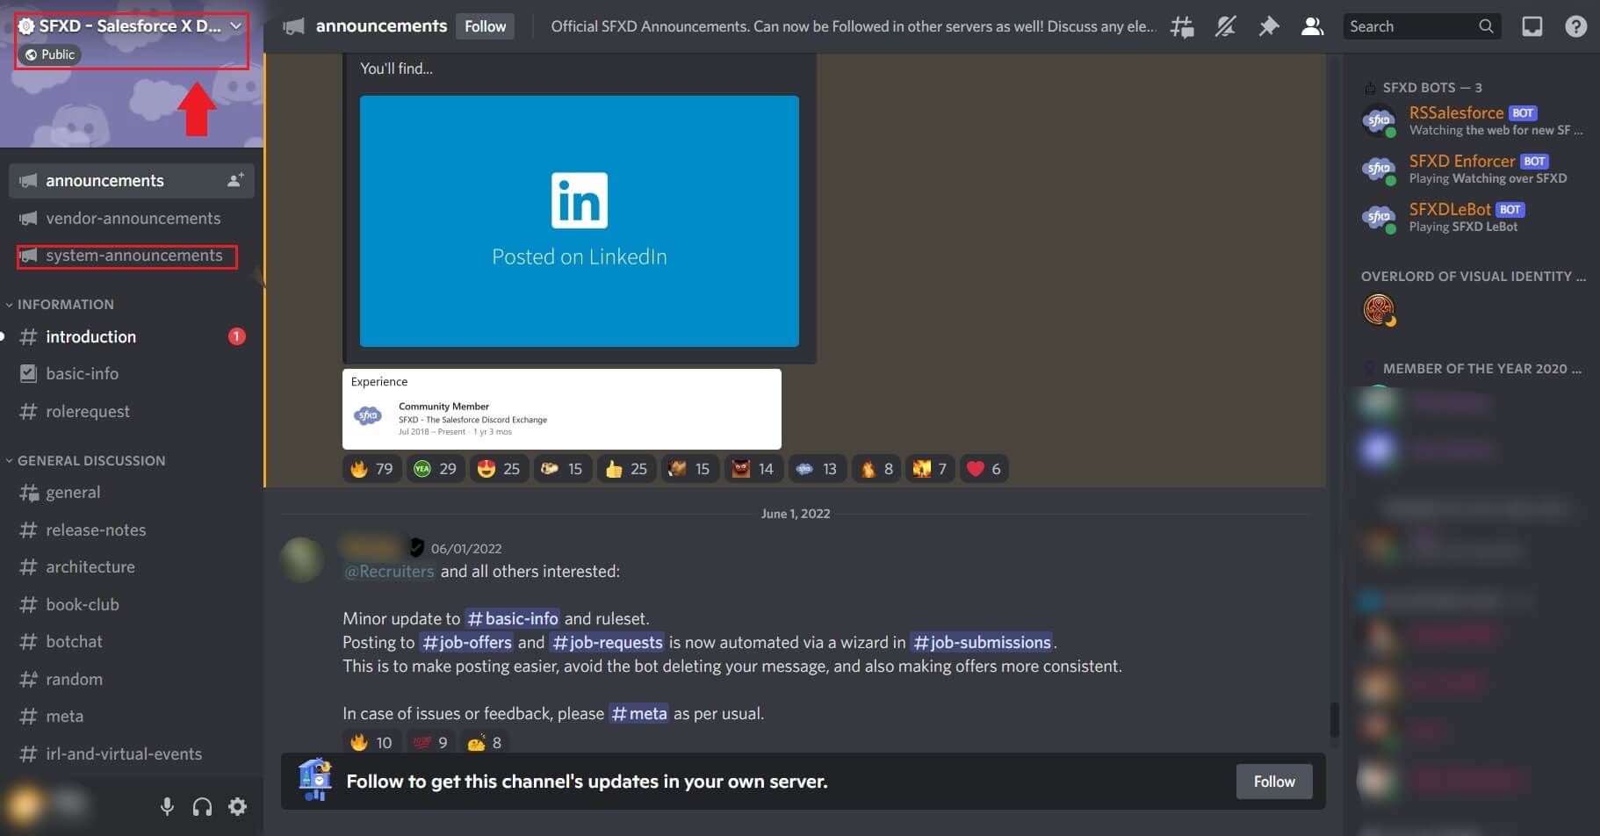Open the random channel
The width and height of the screenshot is (1600, 836).
[132, 680]
